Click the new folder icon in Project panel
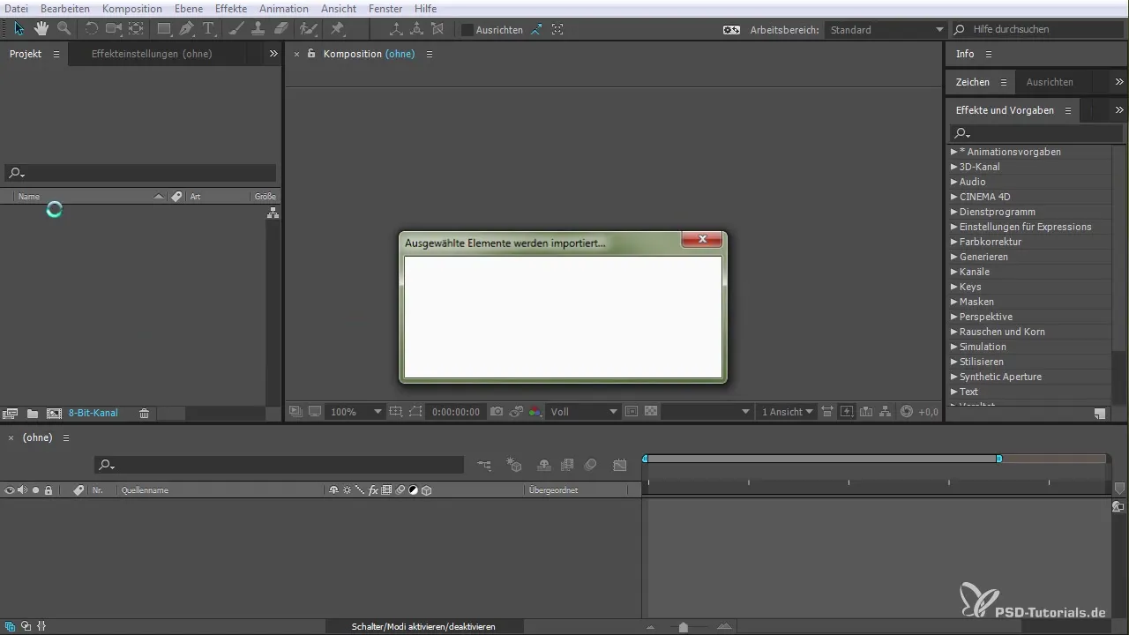The width and height of the screenshot is (1129, 635). tap(33, 413)
